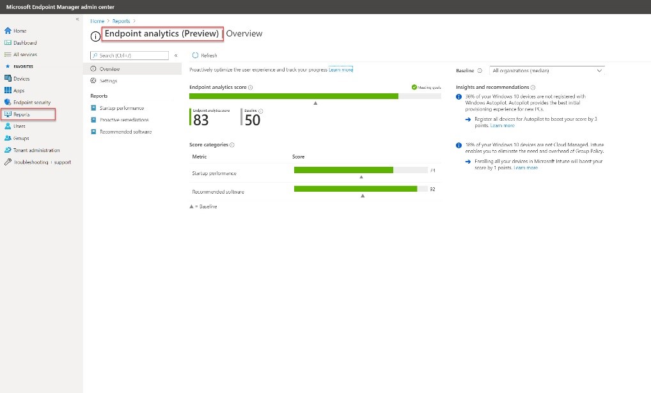
Task: Open Endpoint security in the sidebar
Action: point(32,102)
